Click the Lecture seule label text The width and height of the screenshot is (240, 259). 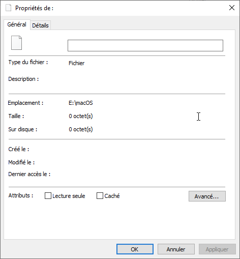(x=69, y=196)
